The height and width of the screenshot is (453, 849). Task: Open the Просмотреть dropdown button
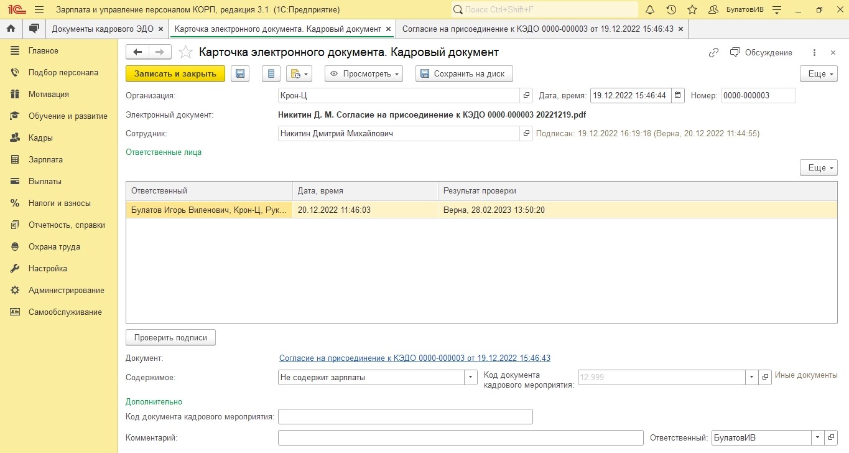click(364, 73)
